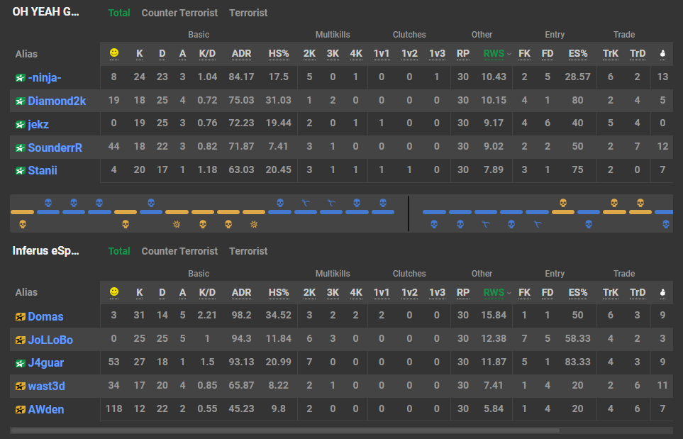Open -ninja- player profile

(45, 78)
